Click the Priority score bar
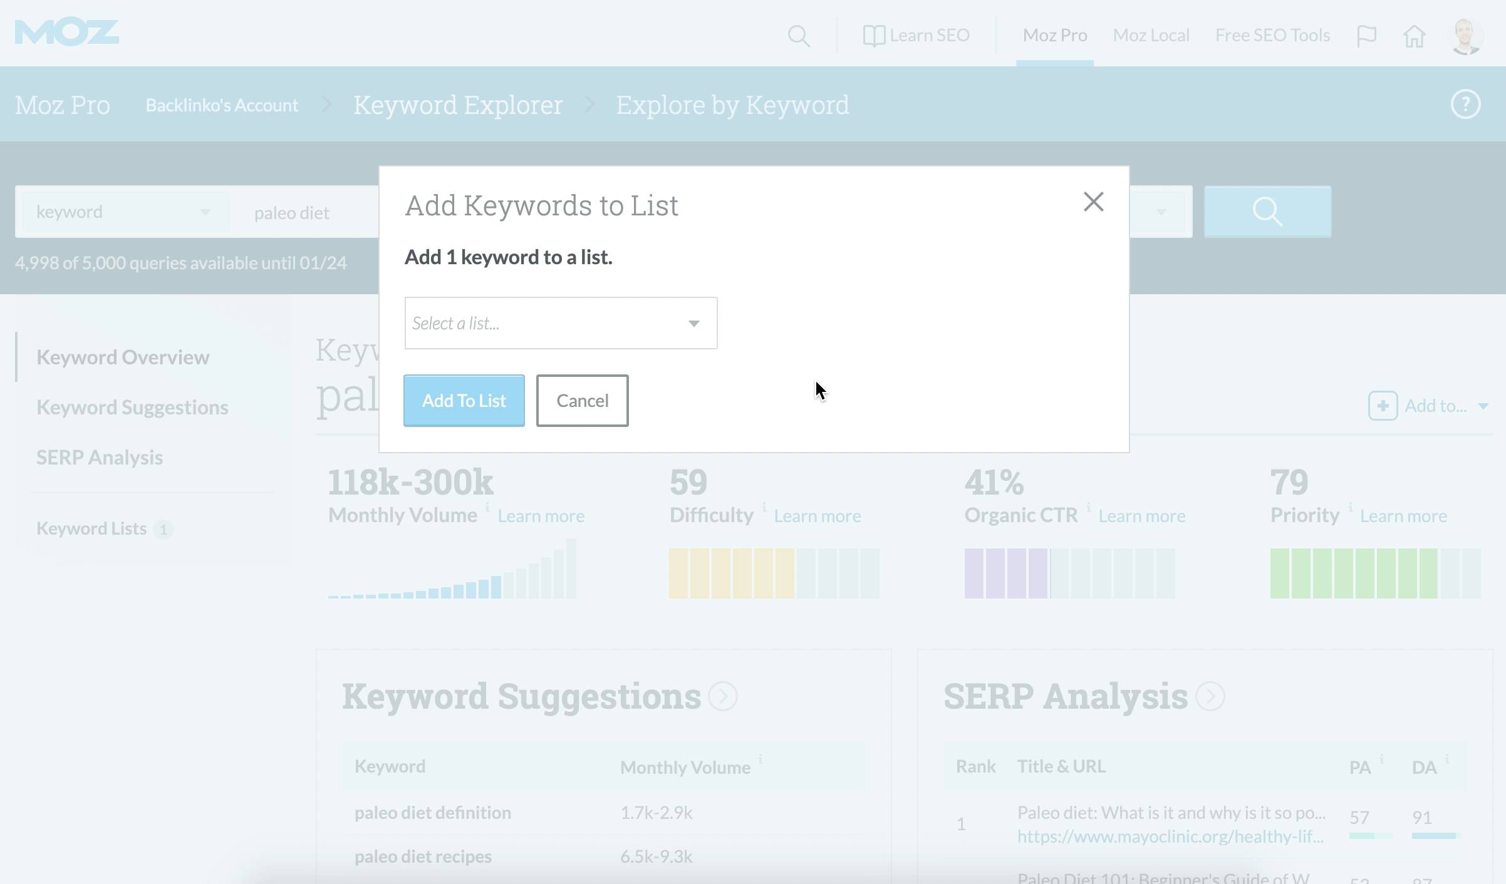This screenshot has width=1506, height=884. tap(1375, 573)
